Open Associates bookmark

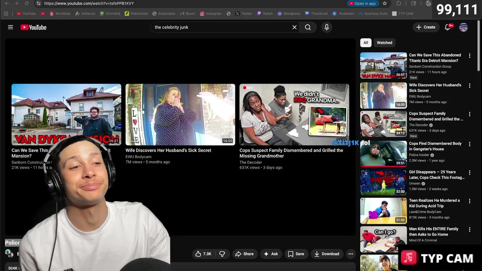point(164,14)
